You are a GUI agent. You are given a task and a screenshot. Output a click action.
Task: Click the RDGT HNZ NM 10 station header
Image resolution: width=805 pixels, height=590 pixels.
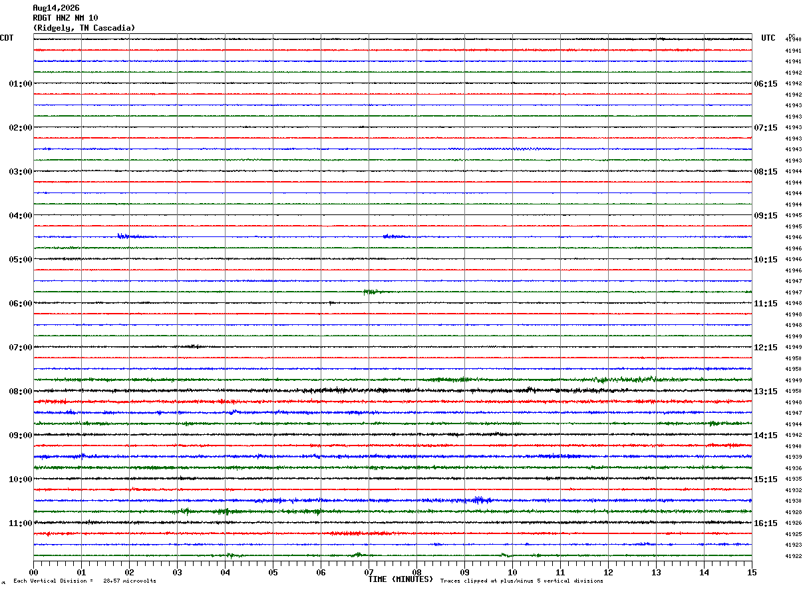(x=65, y=18)
